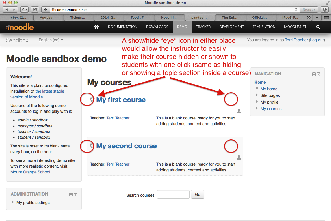Expand Site pages in Navigation
The height and width of the screenshot is (221, 331).
click(x=257, y=95)
